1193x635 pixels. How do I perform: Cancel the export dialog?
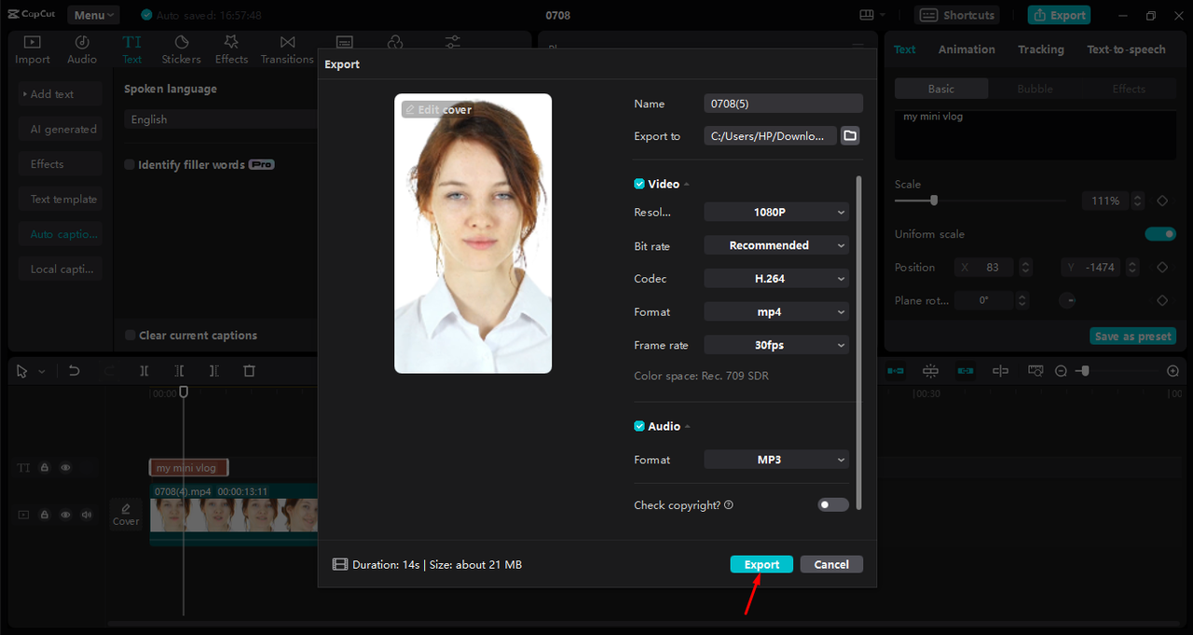point(831,564)
